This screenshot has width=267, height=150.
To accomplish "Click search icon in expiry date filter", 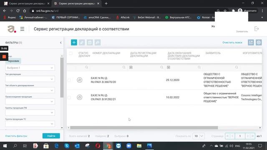I will click(x=199, y=67).
